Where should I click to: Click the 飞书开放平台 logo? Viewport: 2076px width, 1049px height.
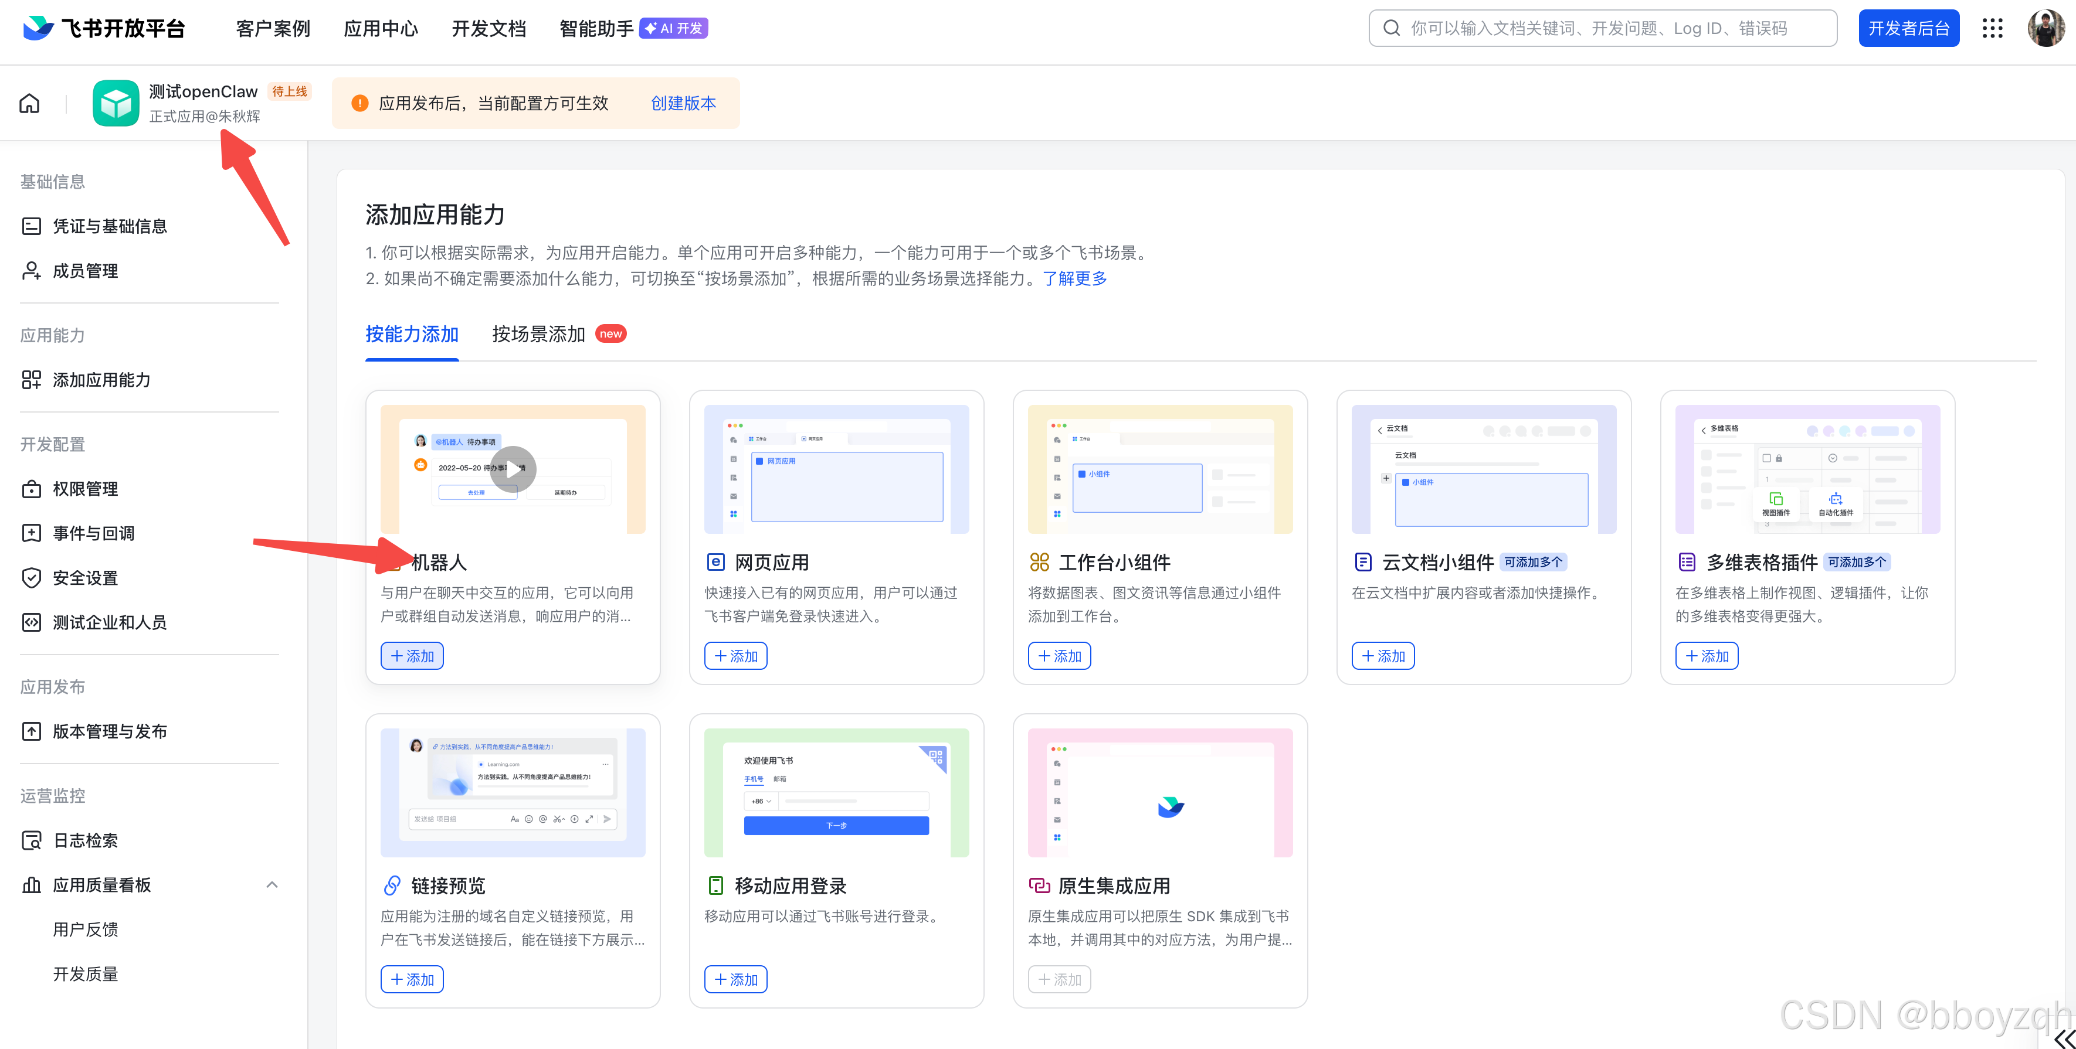click(105, 29)
